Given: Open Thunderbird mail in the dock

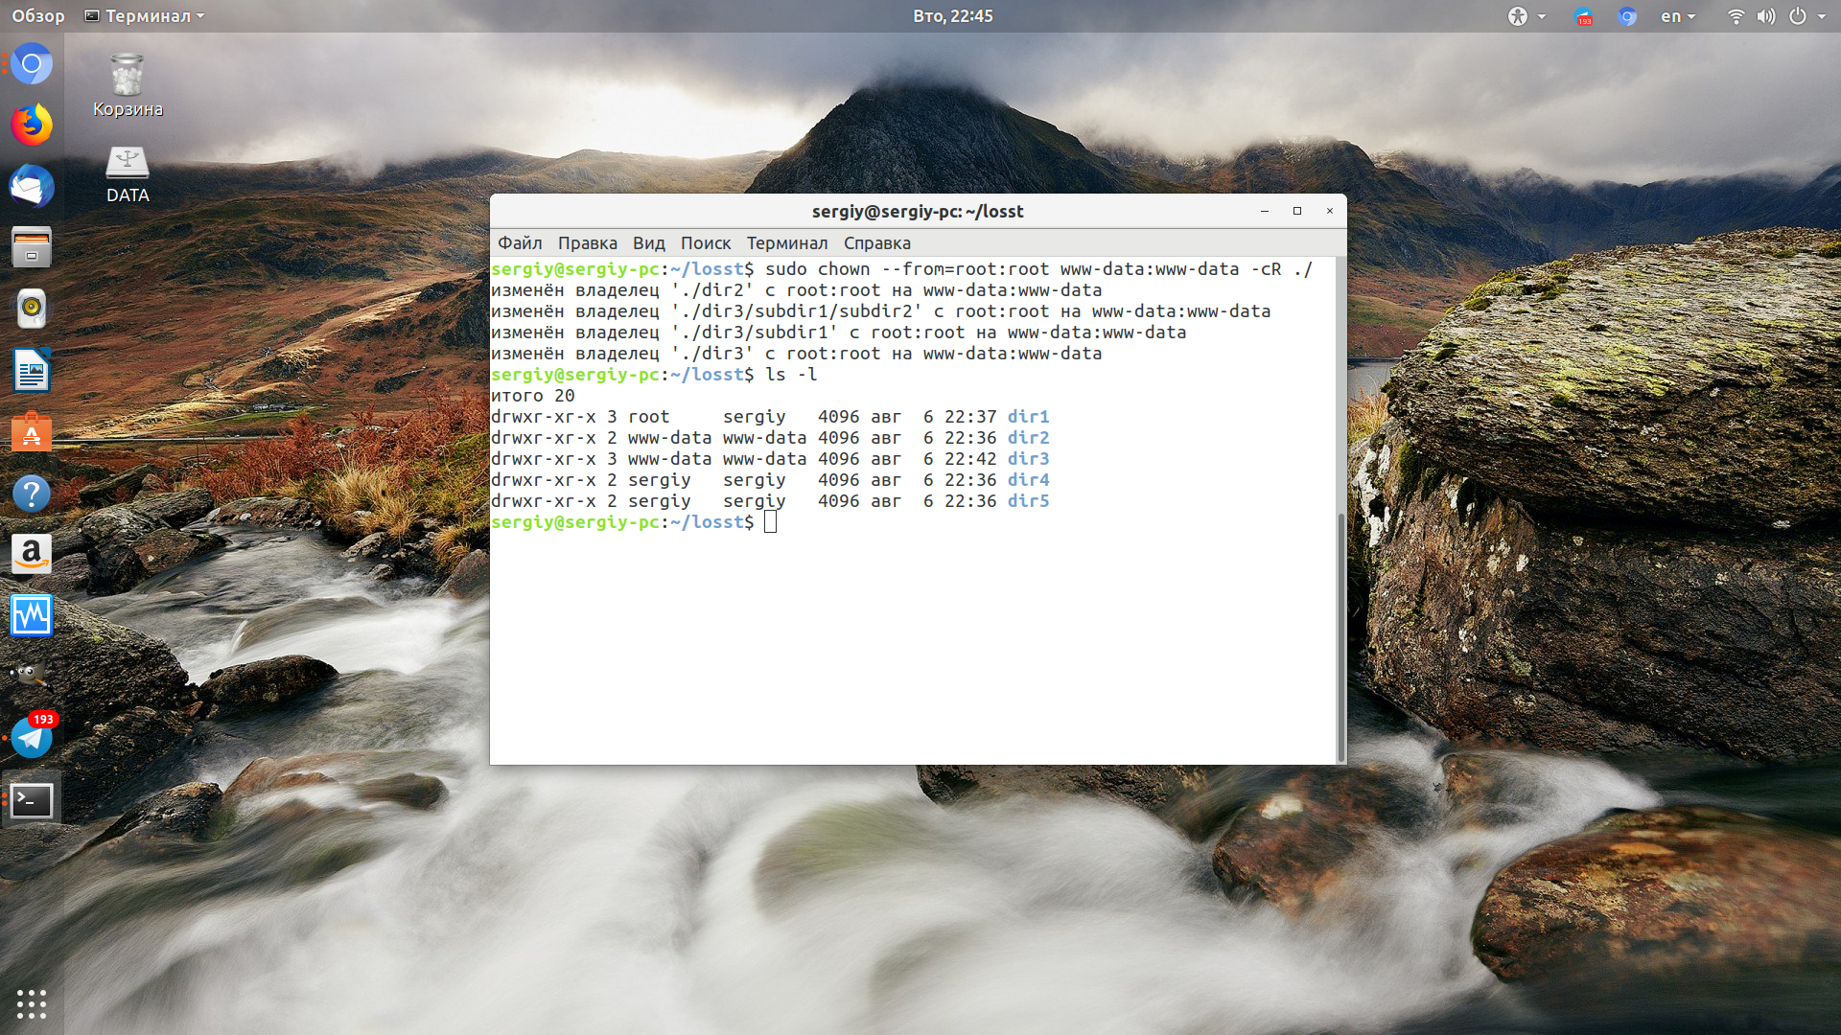Looking at the screenshot, I should point(32,187).
